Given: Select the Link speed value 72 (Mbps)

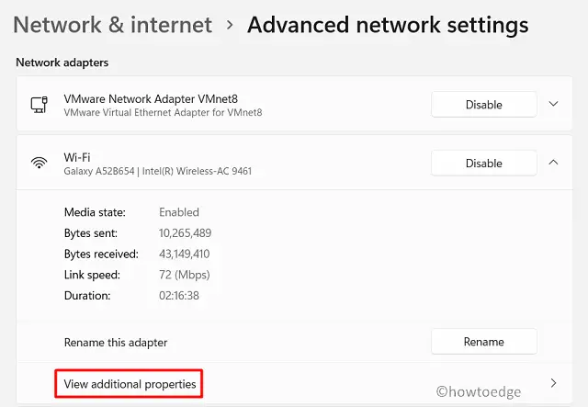Looking at the screenshot, I should (x=184, y=275).
